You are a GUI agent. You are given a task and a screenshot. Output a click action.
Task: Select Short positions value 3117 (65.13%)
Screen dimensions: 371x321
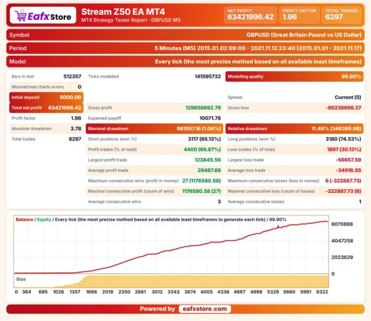point(204,139)
